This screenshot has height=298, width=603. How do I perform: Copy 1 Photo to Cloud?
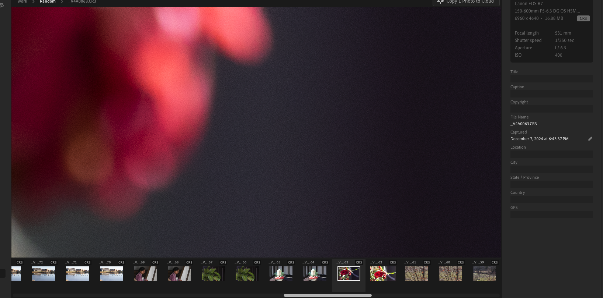(x=466, y=2)
